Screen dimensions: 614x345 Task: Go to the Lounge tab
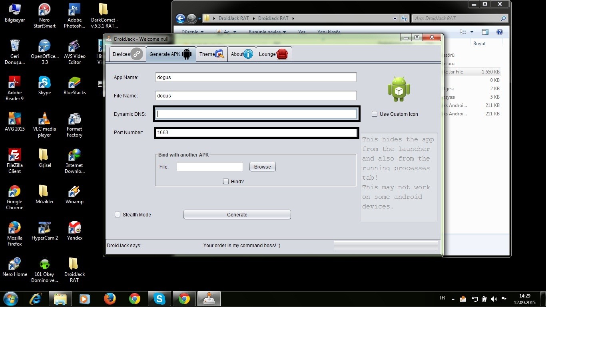coord(274,54)
